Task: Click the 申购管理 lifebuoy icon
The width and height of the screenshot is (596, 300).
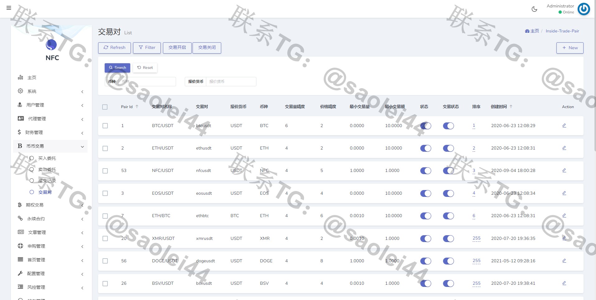Action: coord(21,246)
